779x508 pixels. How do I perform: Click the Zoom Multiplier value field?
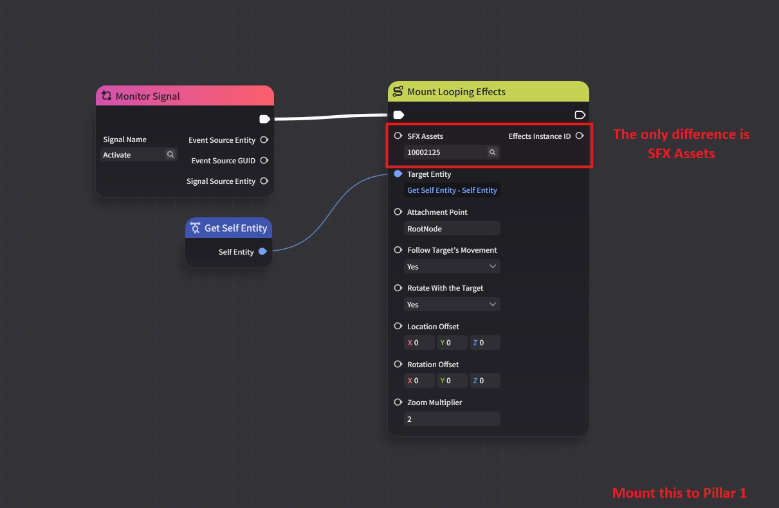(452, 419)
